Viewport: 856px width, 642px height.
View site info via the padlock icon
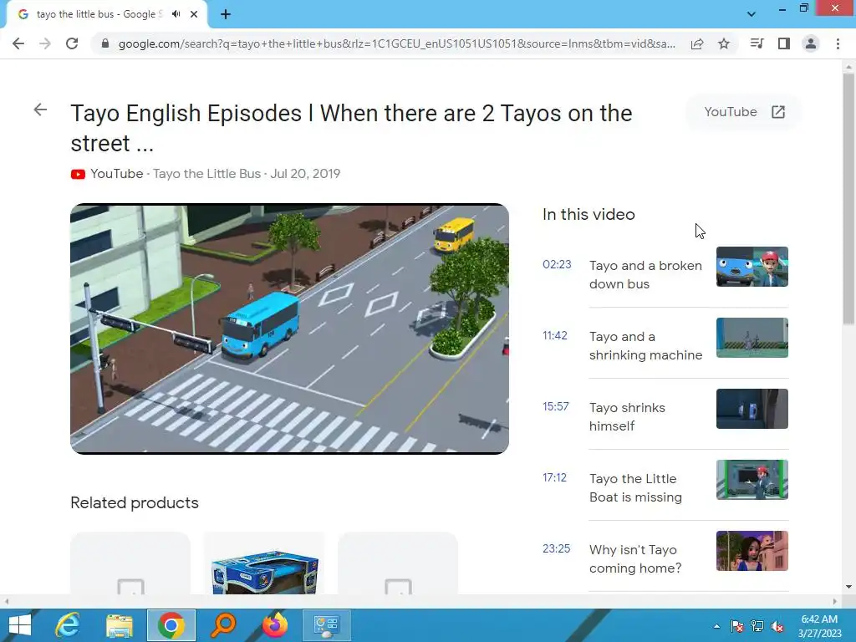click(105, 43)
